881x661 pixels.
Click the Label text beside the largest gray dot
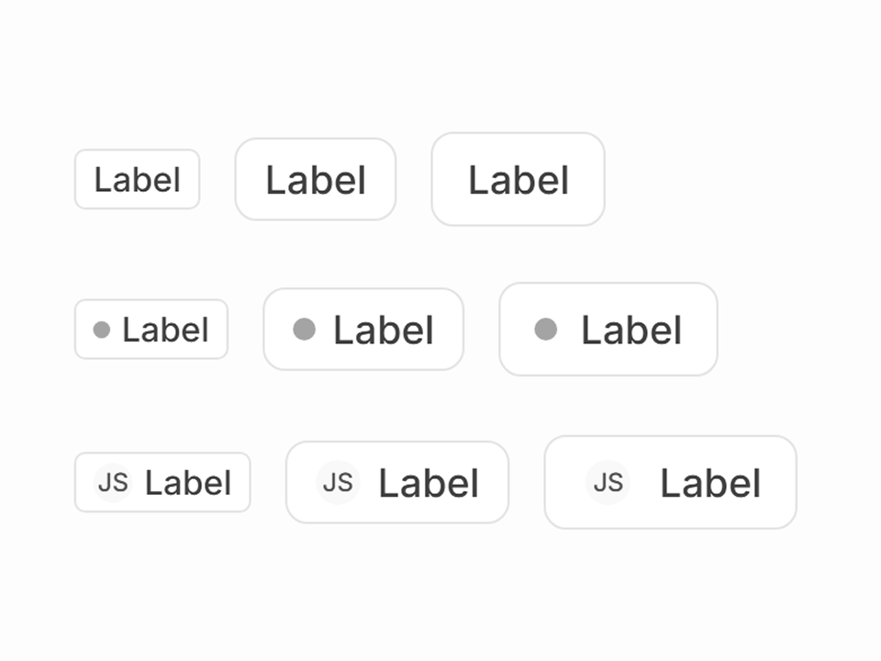click(631, 330)
